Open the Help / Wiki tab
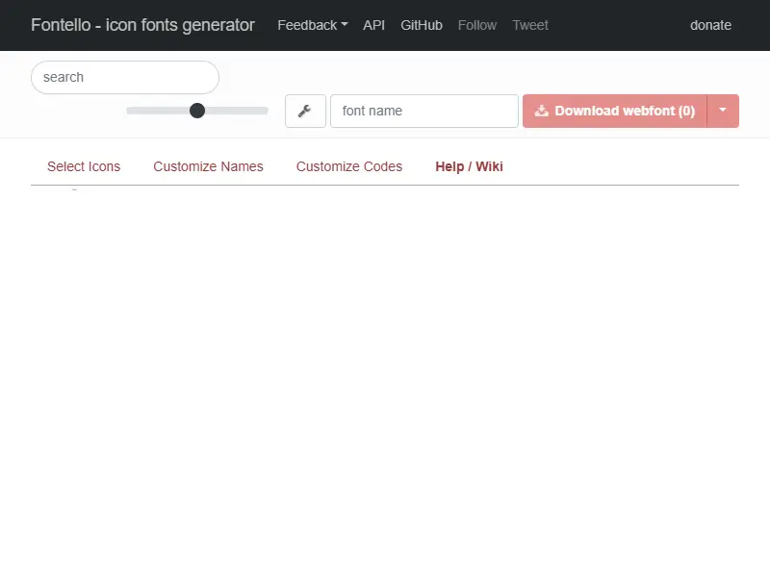 click(469, 166)
